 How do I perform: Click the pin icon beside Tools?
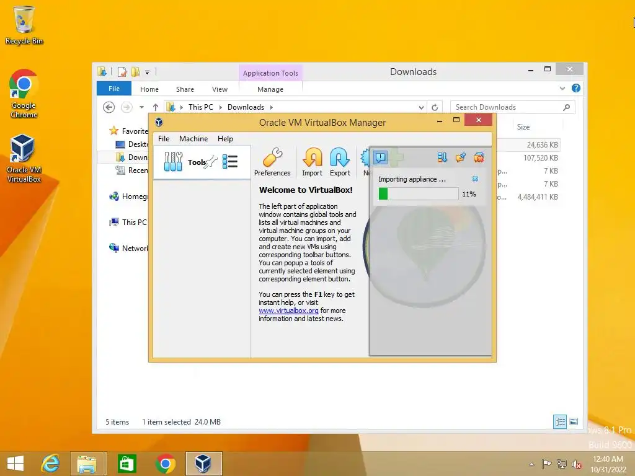[x=211, y=162]
